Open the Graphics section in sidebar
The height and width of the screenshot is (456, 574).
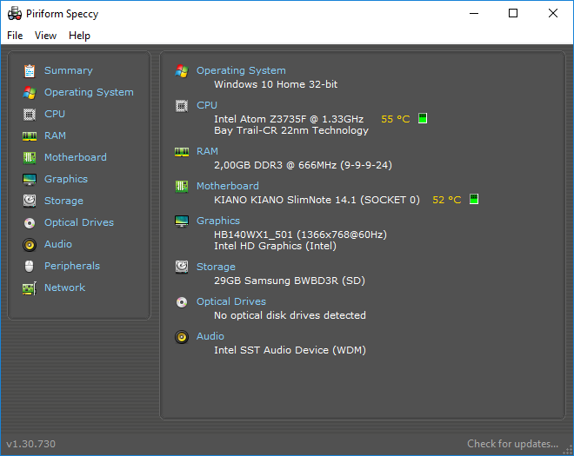pyautogui.click(x=66, y=179)
